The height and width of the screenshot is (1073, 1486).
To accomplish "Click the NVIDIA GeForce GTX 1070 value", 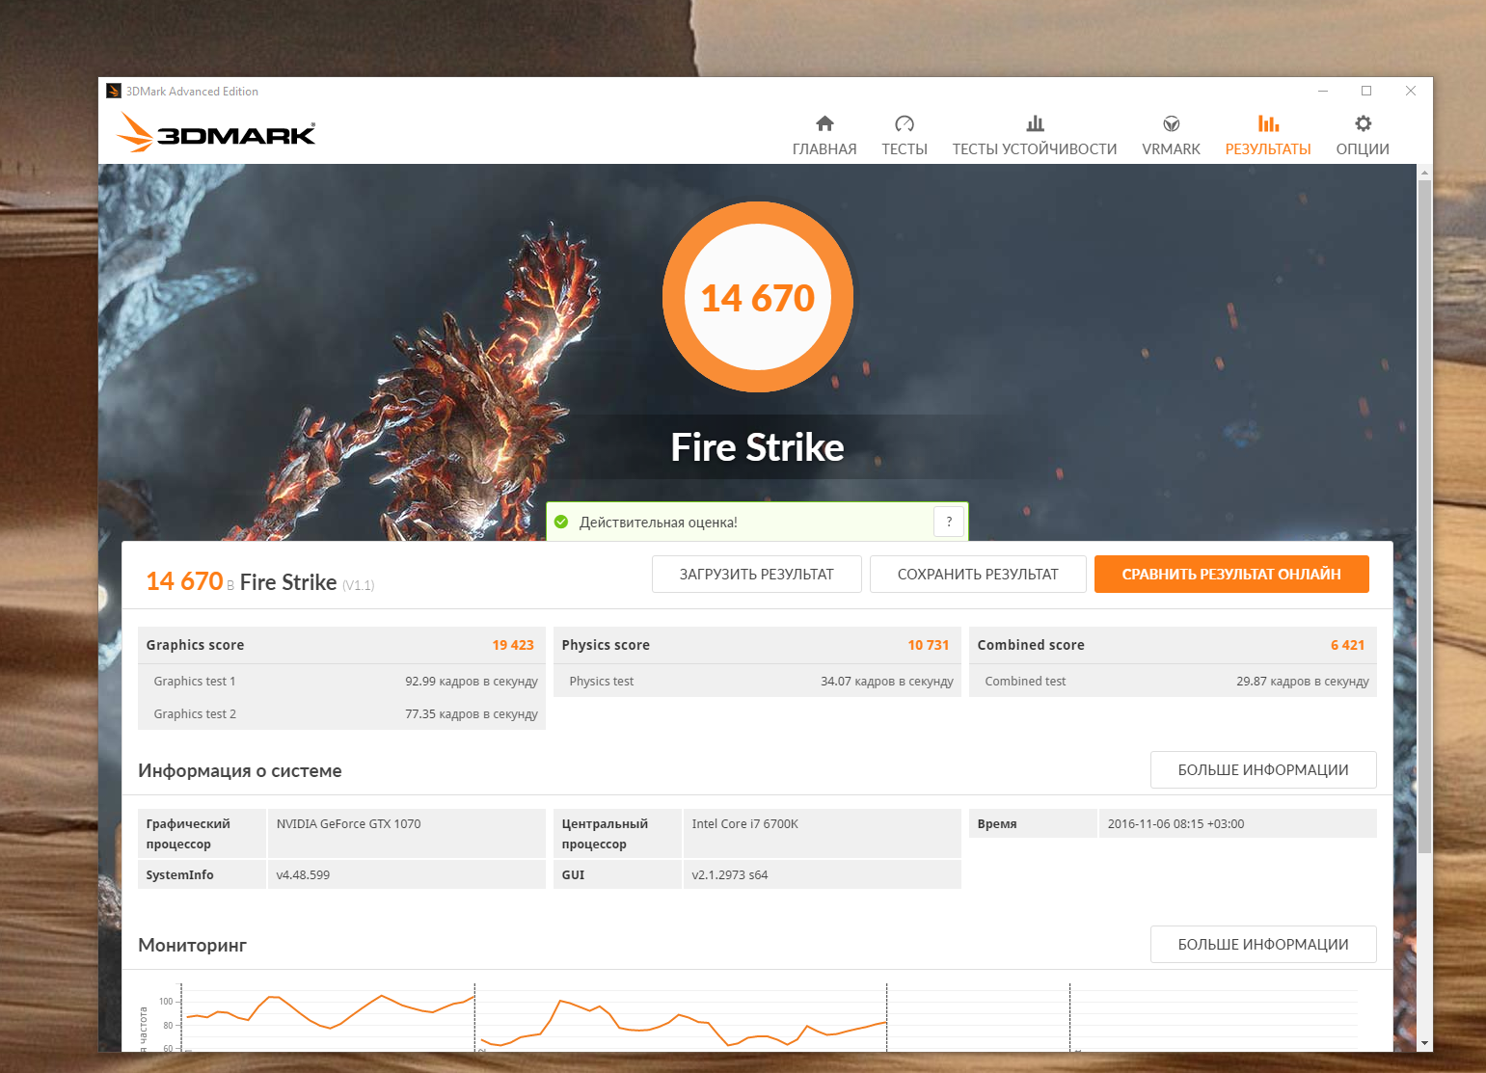I will click(x=349, y=824).
